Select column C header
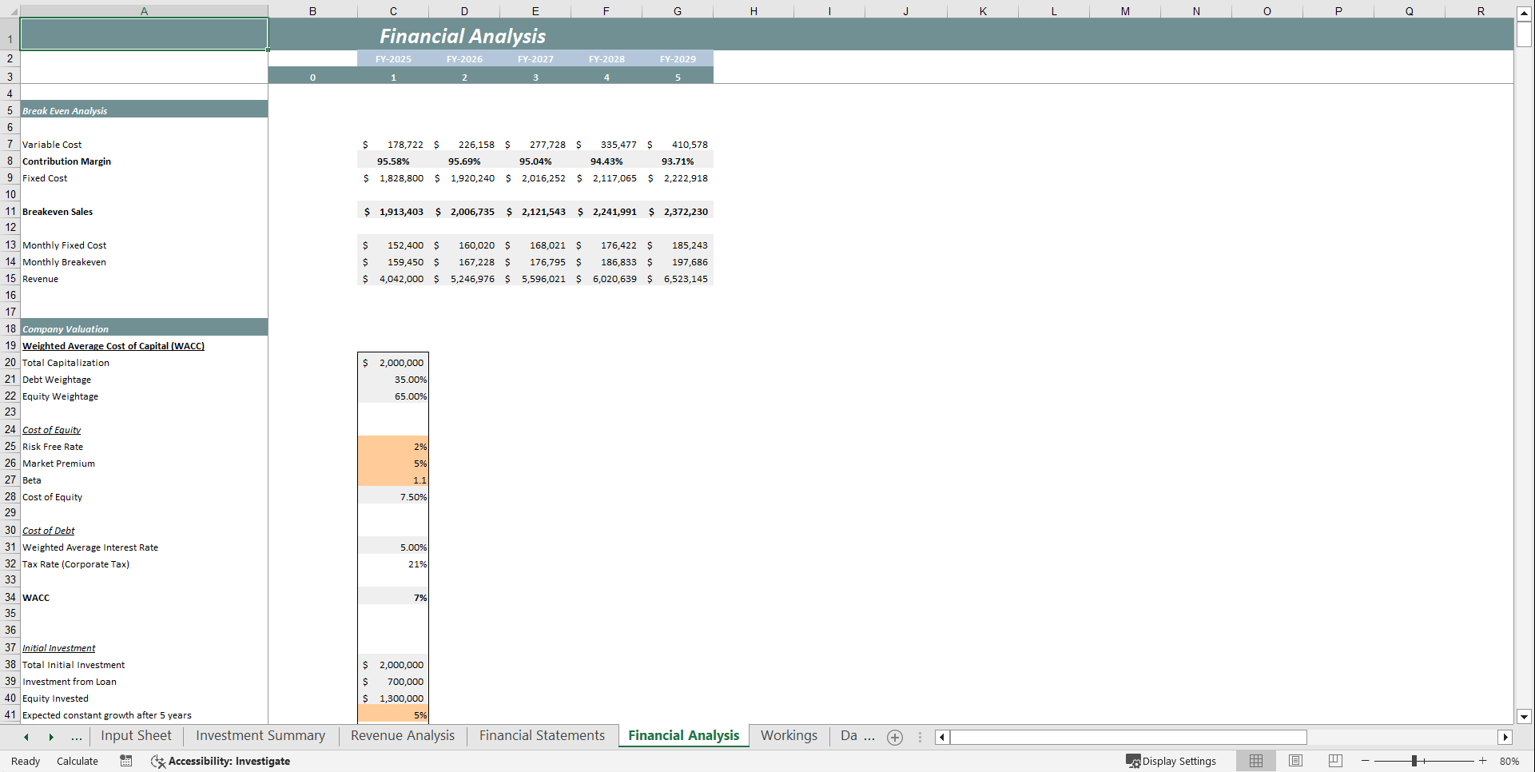Screen dimensions: 1535x772 [x=392, y=11]
